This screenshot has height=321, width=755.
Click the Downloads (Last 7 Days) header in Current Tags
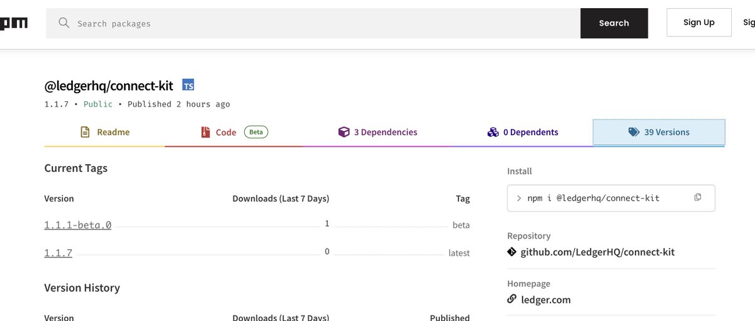(281, 198)
